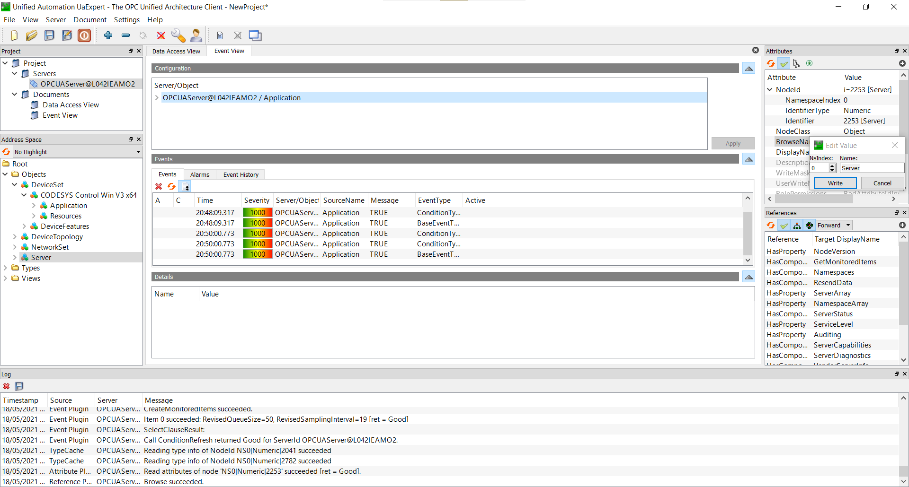Viewport: 909px width, 487px height.
Task: Expand the Resources node in Address Space
Action: pyautogui.click(x=34, y=216)
